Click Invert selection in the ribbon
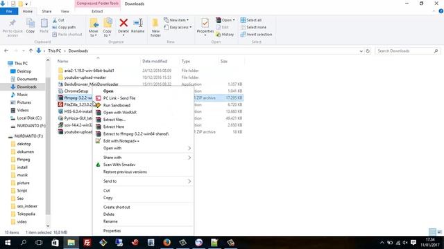Image resolution: width=444 pixels, height=249 pixels. click(x=256, y=35)
